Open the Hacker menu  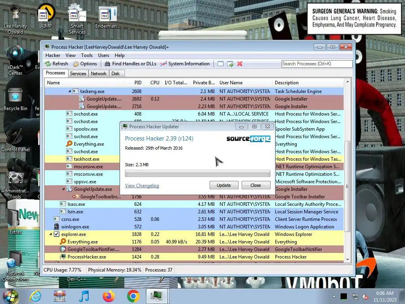point(53,55)
